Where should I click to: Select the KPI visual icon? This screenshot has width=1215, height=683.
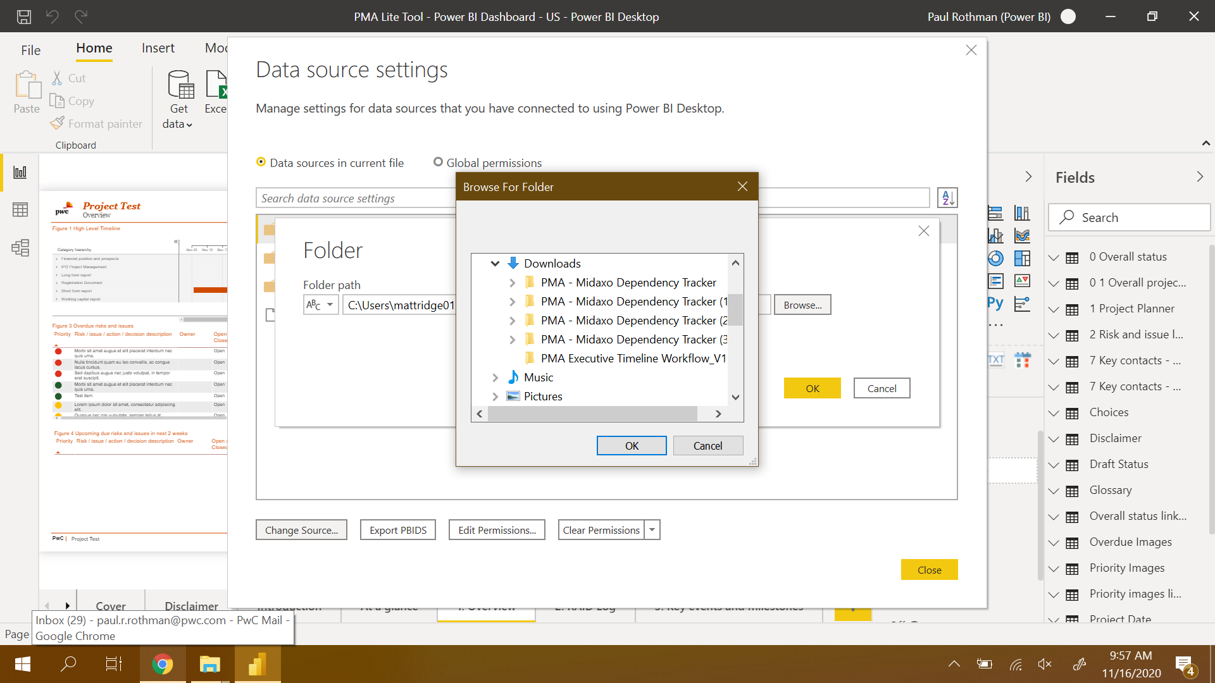click(1022, 281)
